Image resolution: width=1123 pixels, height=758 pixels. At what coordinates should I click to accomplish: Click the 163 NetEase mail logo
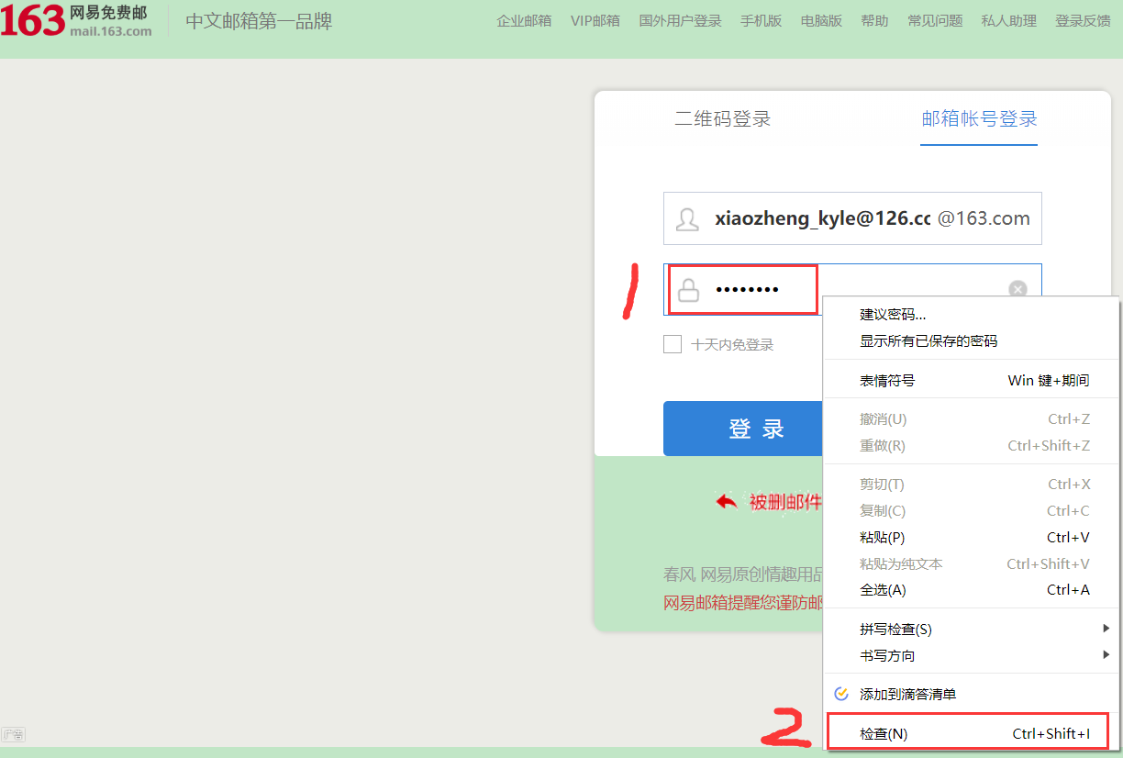pyautogui.click(x=76, y=21)
